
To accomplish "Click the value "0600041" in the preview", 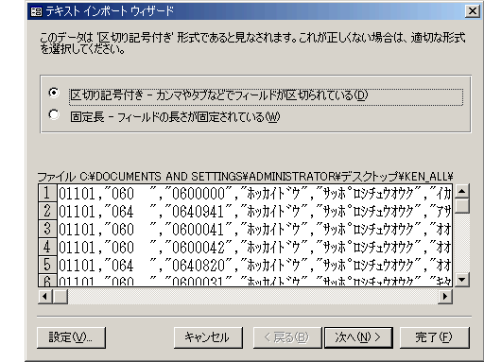I will pos(199,230).
